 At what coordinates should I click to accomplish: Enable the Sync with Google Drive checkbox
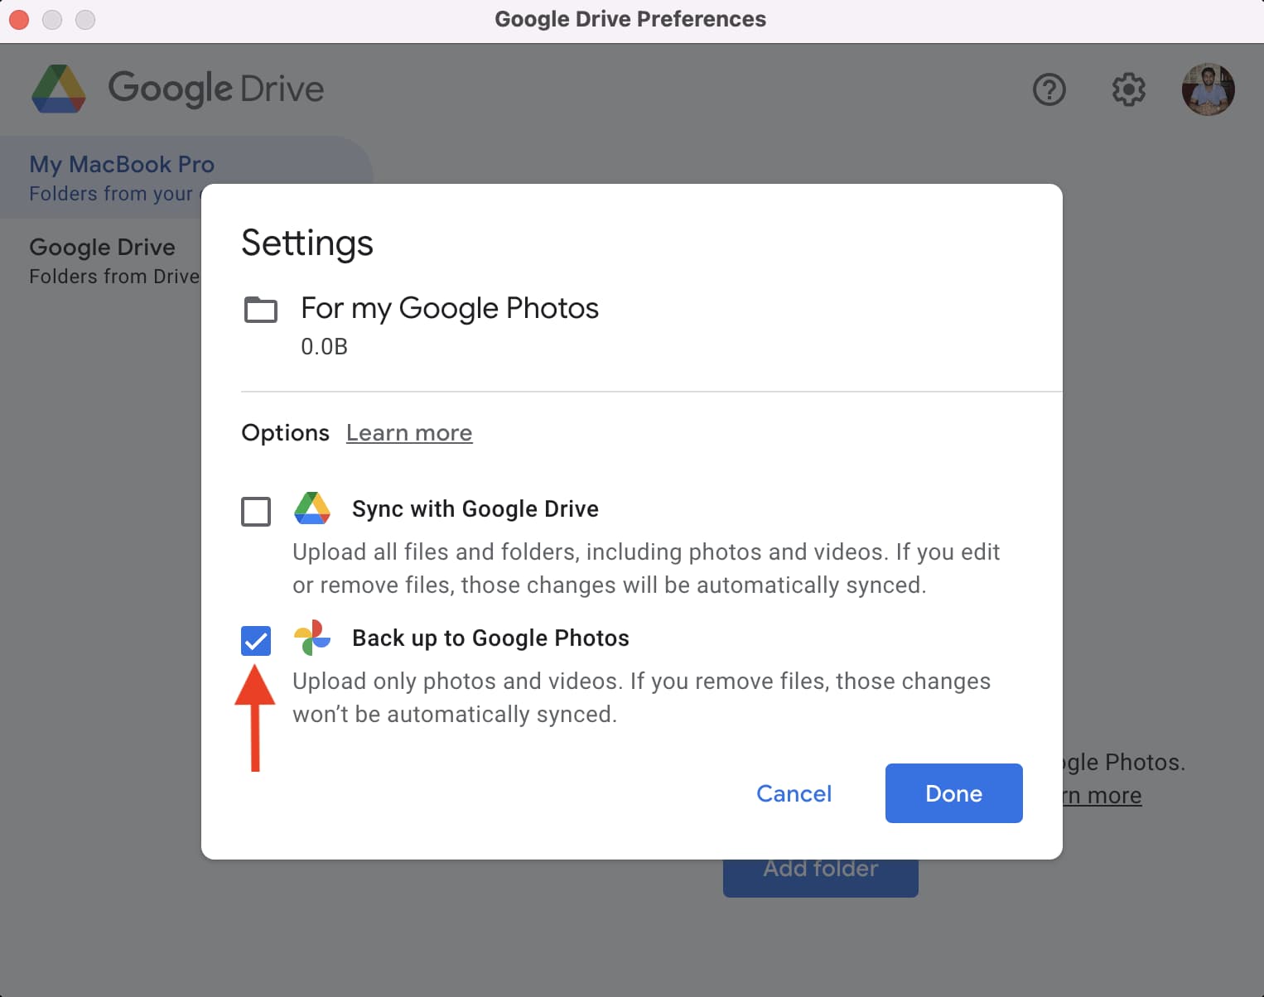pyautogui.click(x=256, y=512)
